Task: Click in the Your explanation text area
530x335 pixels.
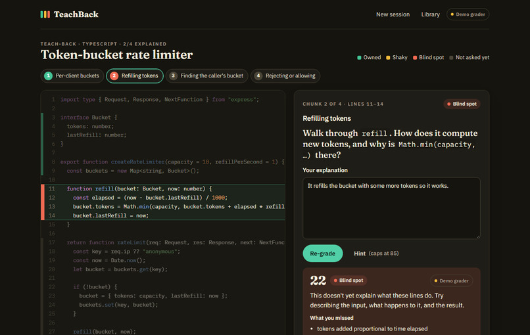Action: (391, 208)
